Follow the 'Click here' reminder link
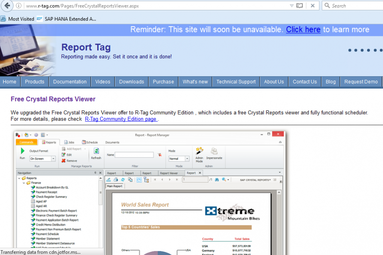 point(303,30)
